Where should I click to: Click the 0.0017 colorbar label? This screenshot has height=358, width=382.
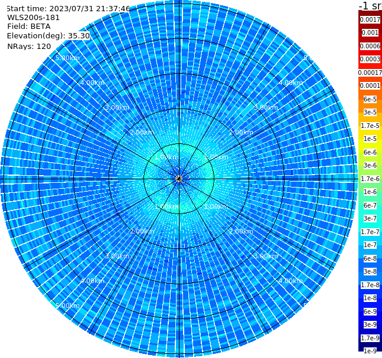point(370,19)
